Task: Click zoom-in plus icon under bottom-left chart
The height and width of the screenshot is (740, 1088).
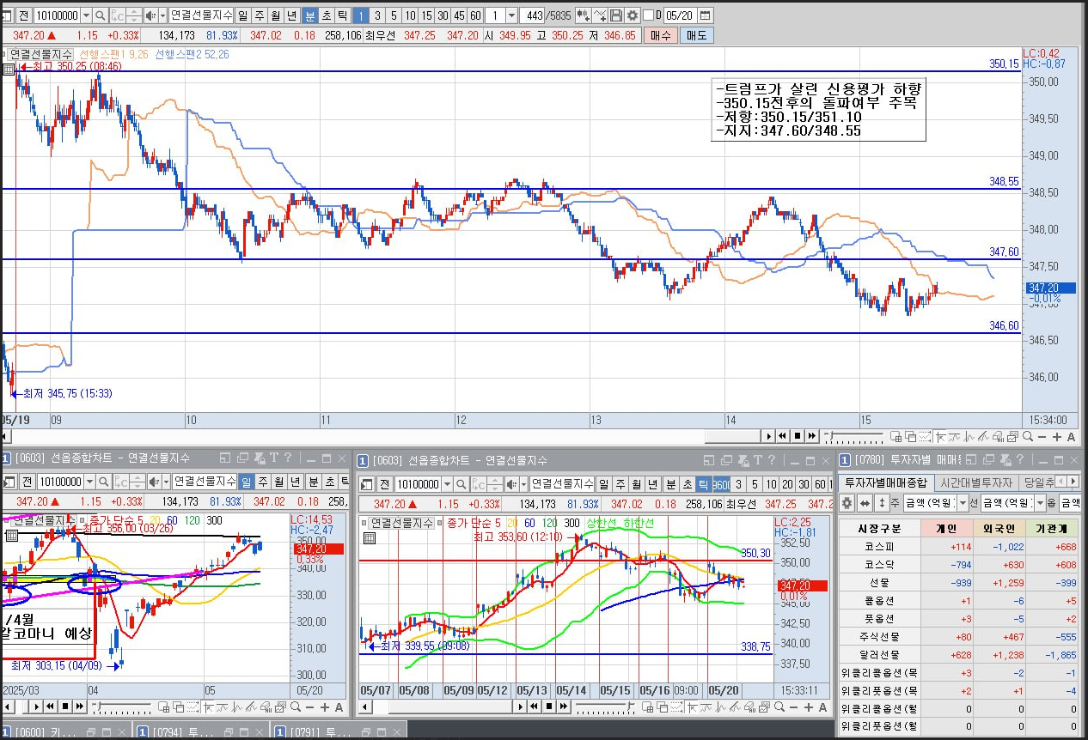Action: point(324,707)
